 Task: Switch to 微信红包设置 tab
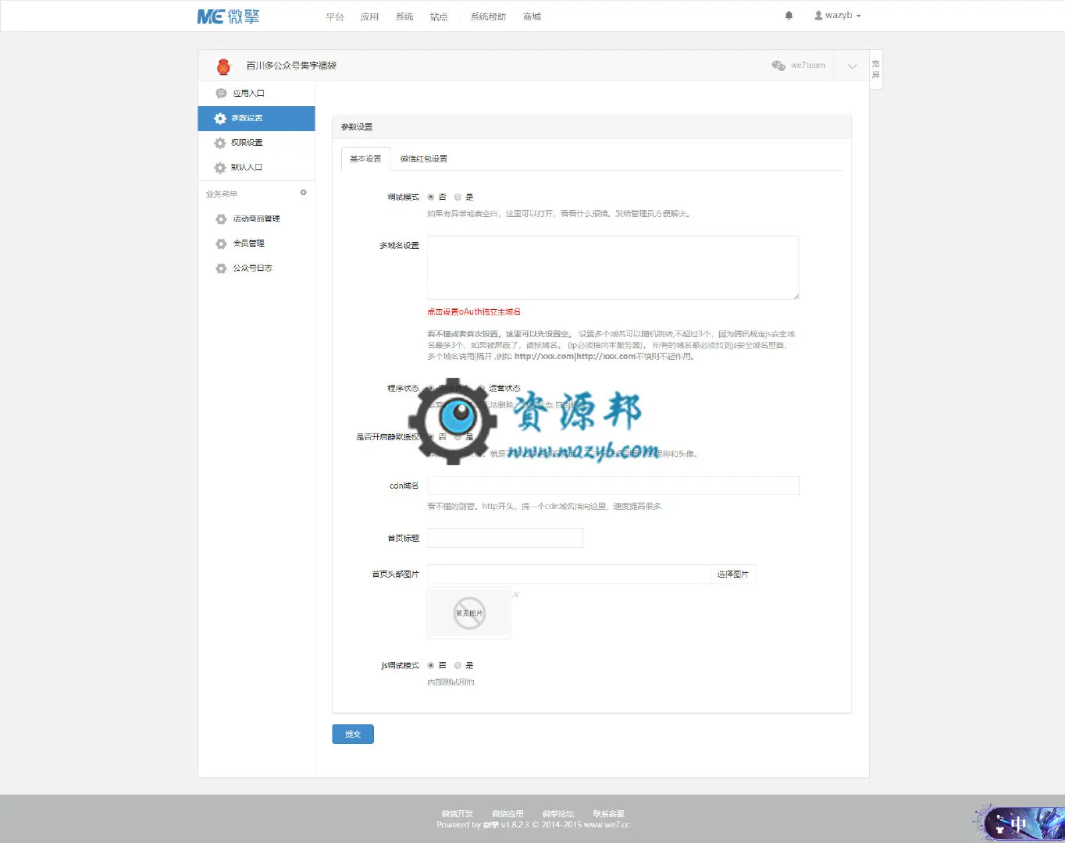(x=423, y=158)
